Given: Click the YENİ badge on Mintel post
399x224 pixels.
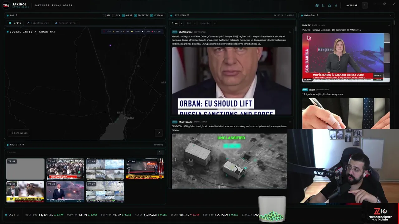Looking at the screenshot, I should click(x=175, y=122).
